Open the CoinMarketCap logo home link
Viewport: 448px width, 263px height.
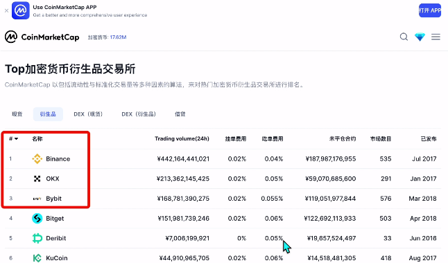[42, 37]
